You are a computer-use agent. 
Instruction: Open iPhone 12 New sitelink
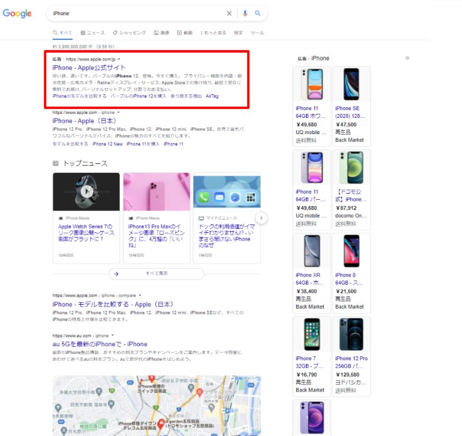click(107, 144)
